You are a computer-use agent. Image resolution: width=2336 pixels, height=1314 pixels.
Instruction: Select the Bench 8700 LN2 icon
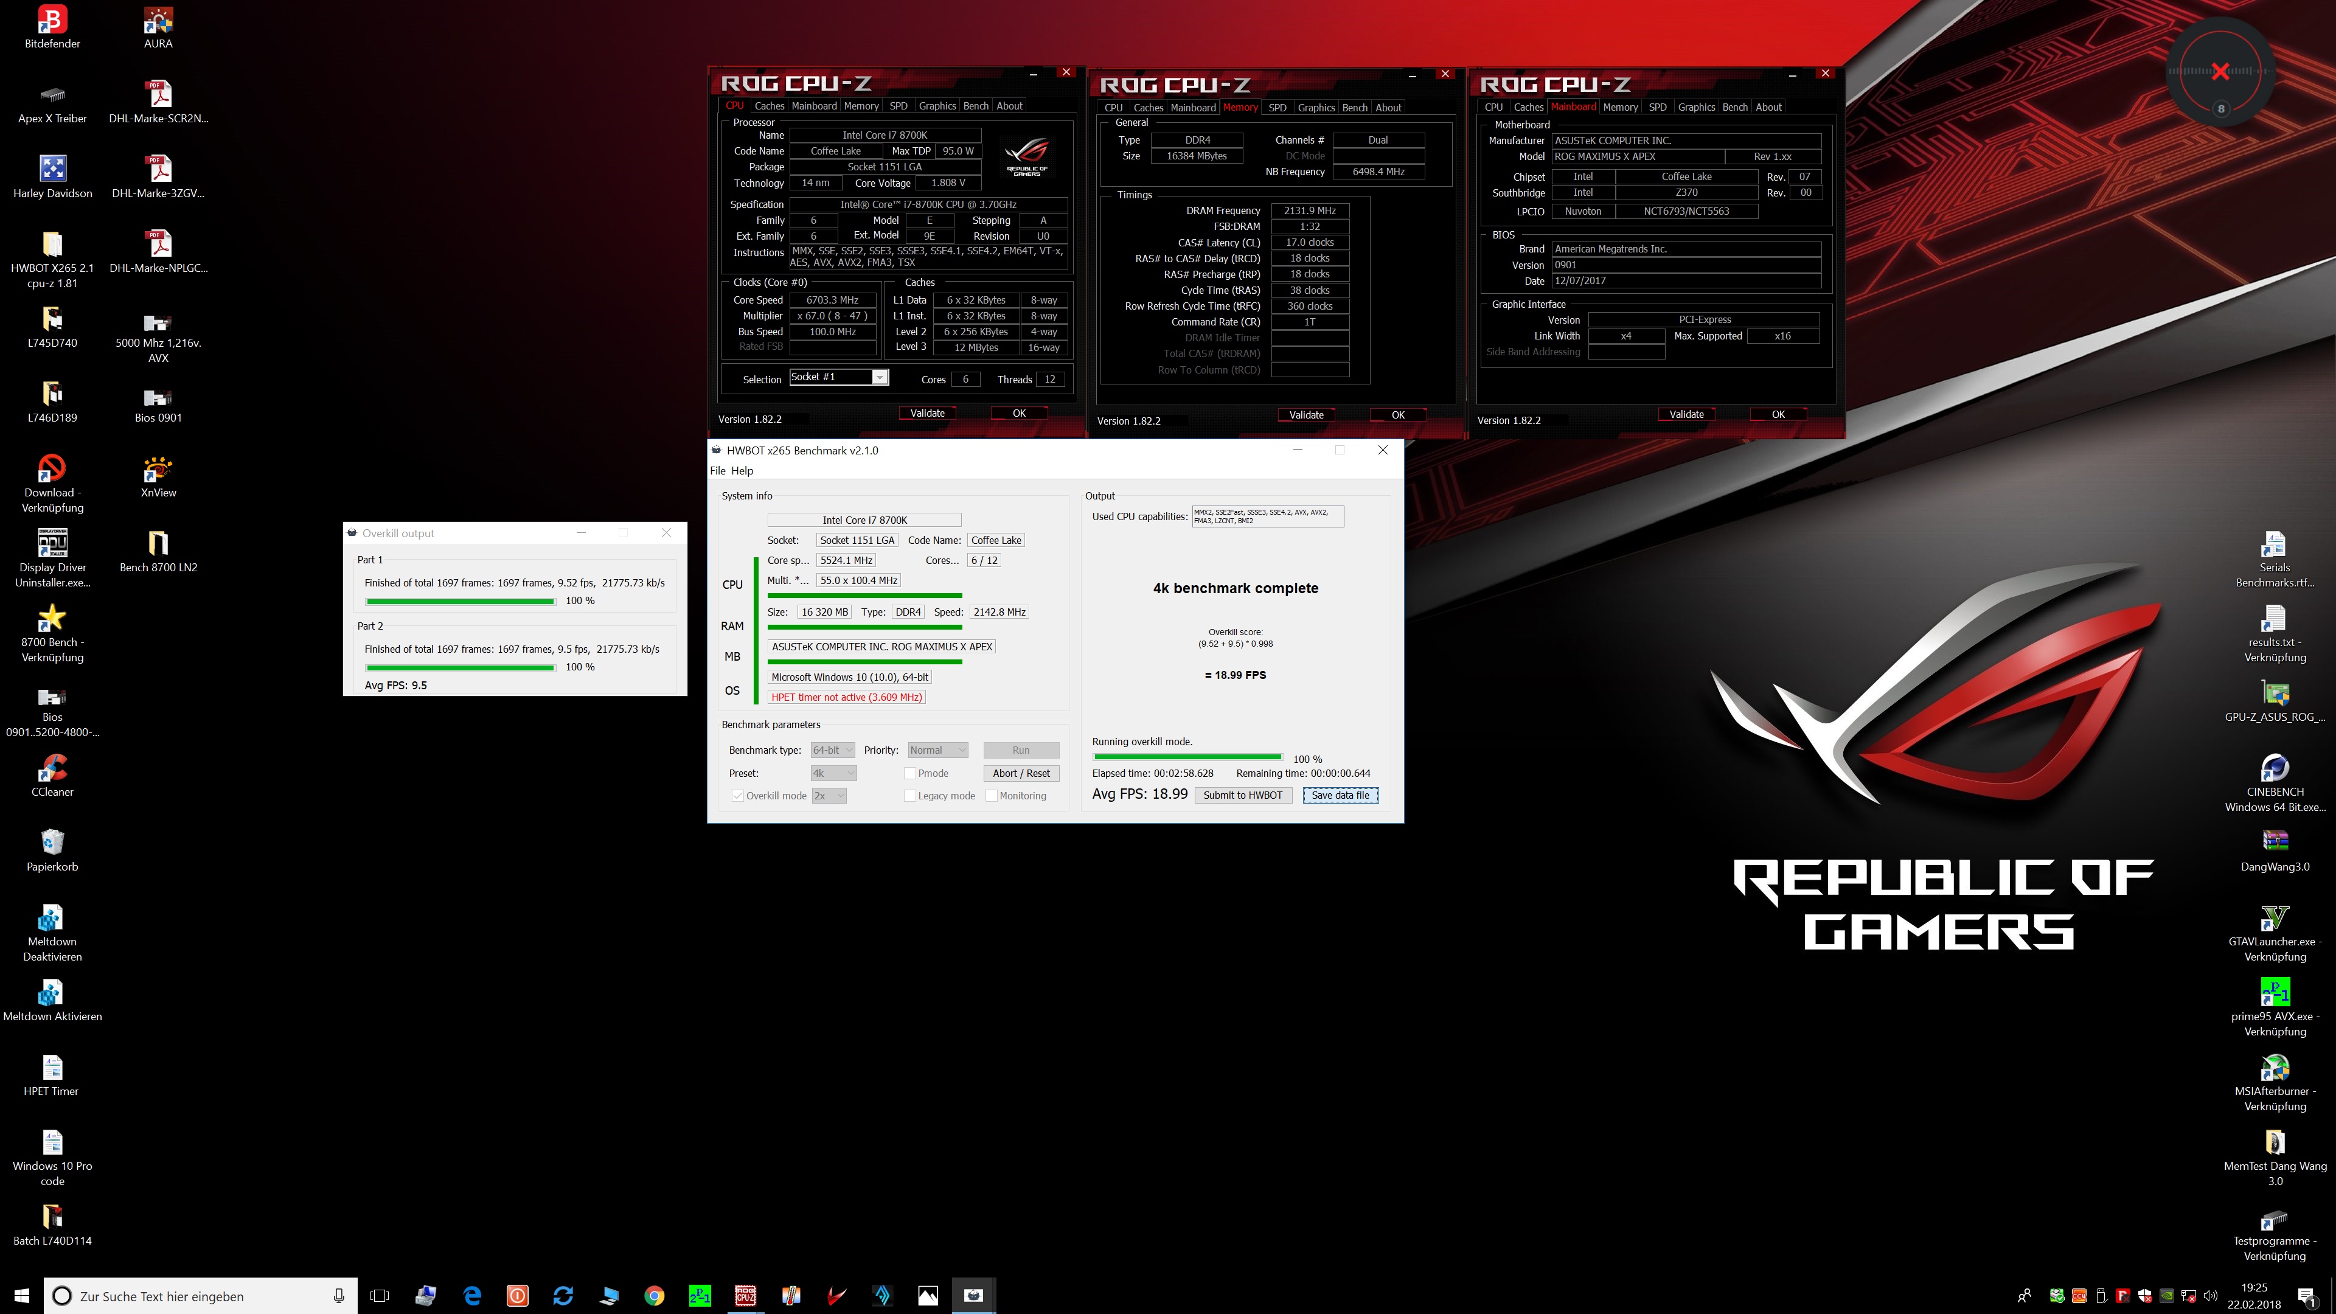(x=158, y=551)
